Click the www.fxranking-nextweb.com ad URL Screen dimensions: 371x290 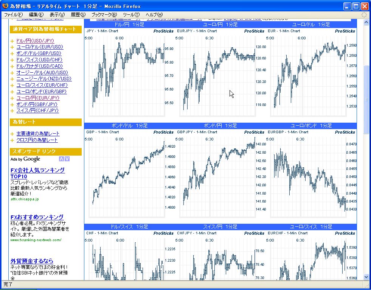click(36, 240)
